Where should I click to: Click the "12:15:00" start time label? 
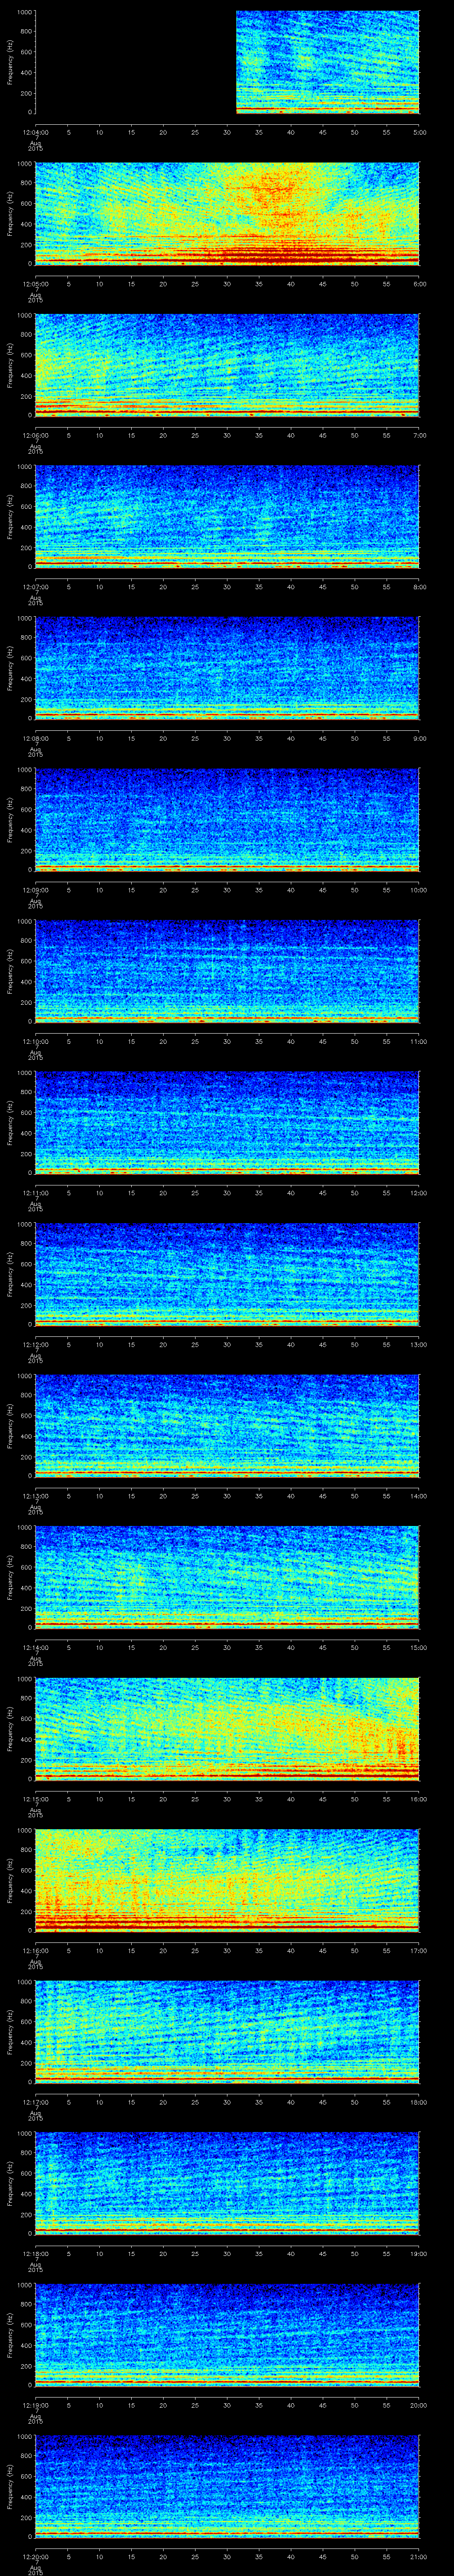[35, 1799]
